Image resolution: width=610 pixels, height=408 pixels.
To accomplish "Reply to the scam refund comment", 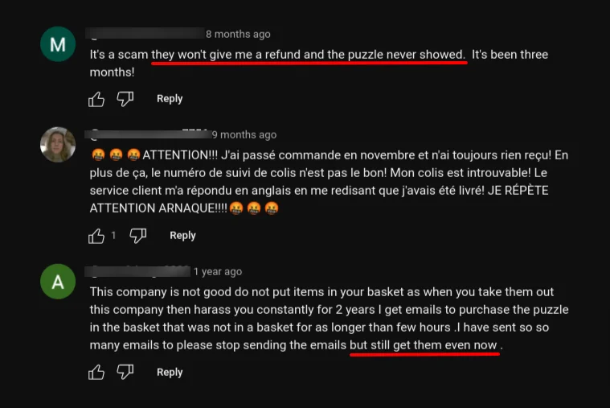I will point(170,99).
